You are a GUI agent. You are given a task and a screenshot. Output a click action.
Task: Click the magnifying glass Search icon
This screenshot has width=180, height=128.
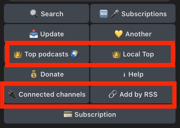tap(34, 14)
